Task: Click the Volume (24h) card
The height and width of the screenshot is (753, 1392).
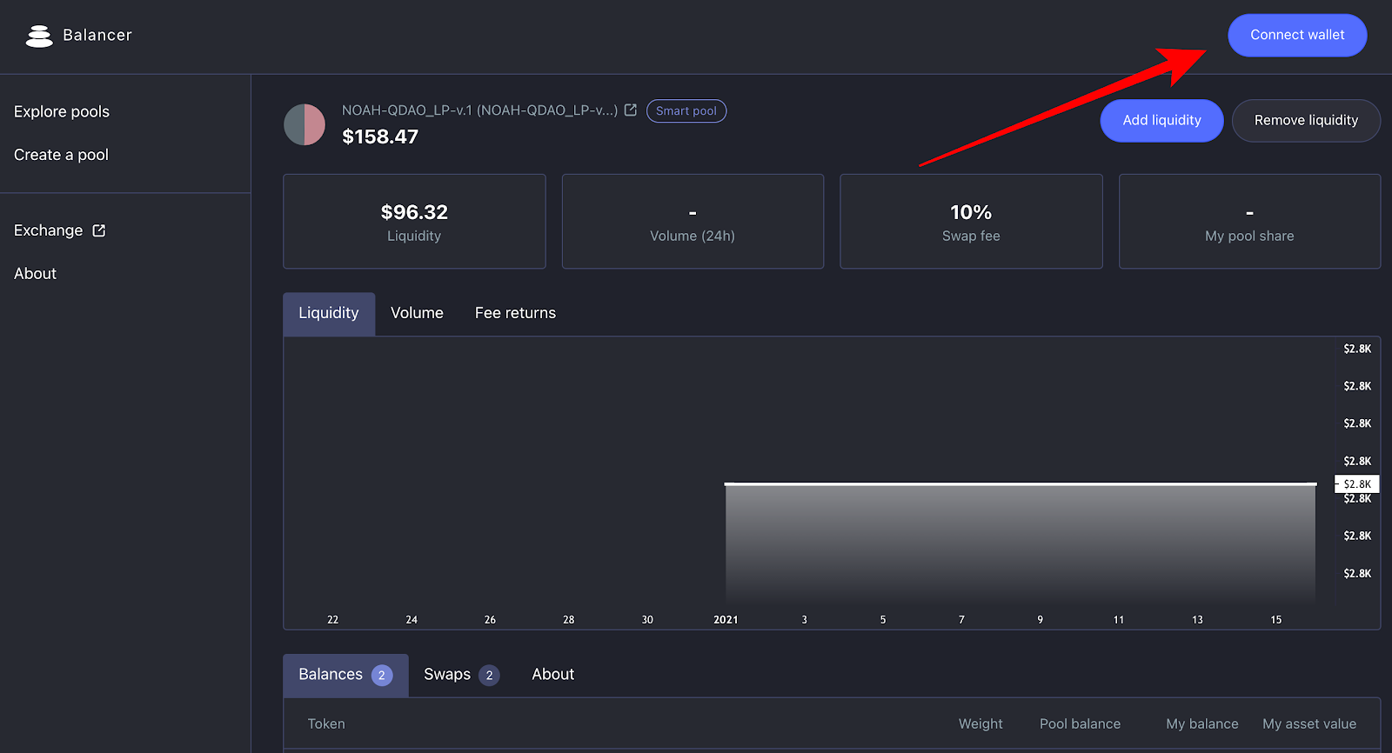Action: coord(693,222)
